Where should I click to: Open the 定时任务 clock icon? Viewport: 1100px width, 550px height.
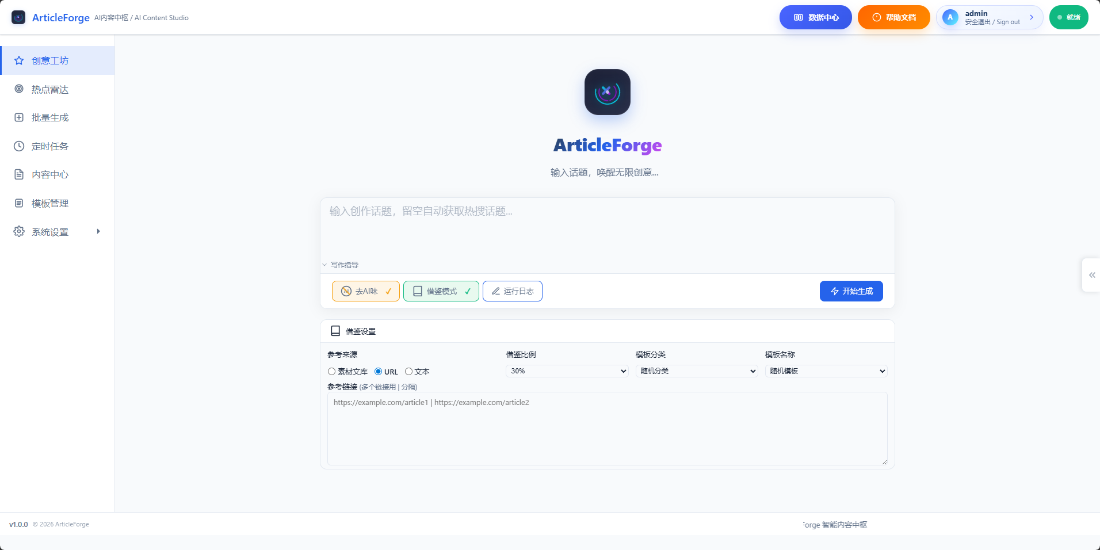click(x=18, y=146)
